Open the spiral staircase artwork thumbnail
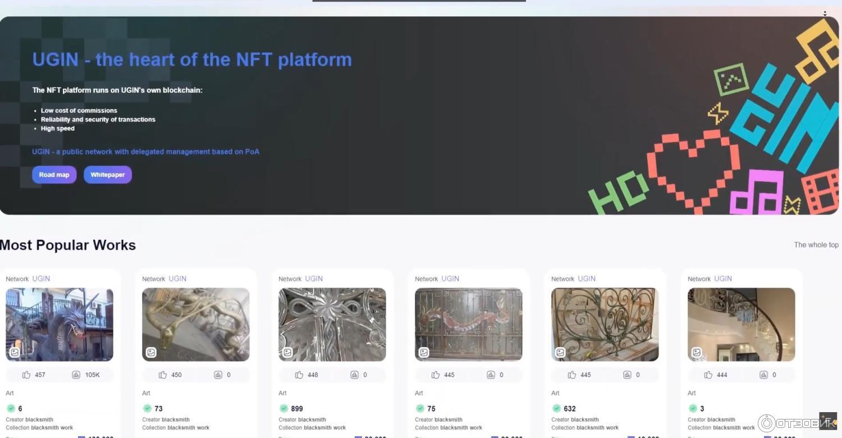The width and height of the screenshot is (842, 438). pos(742,325)
